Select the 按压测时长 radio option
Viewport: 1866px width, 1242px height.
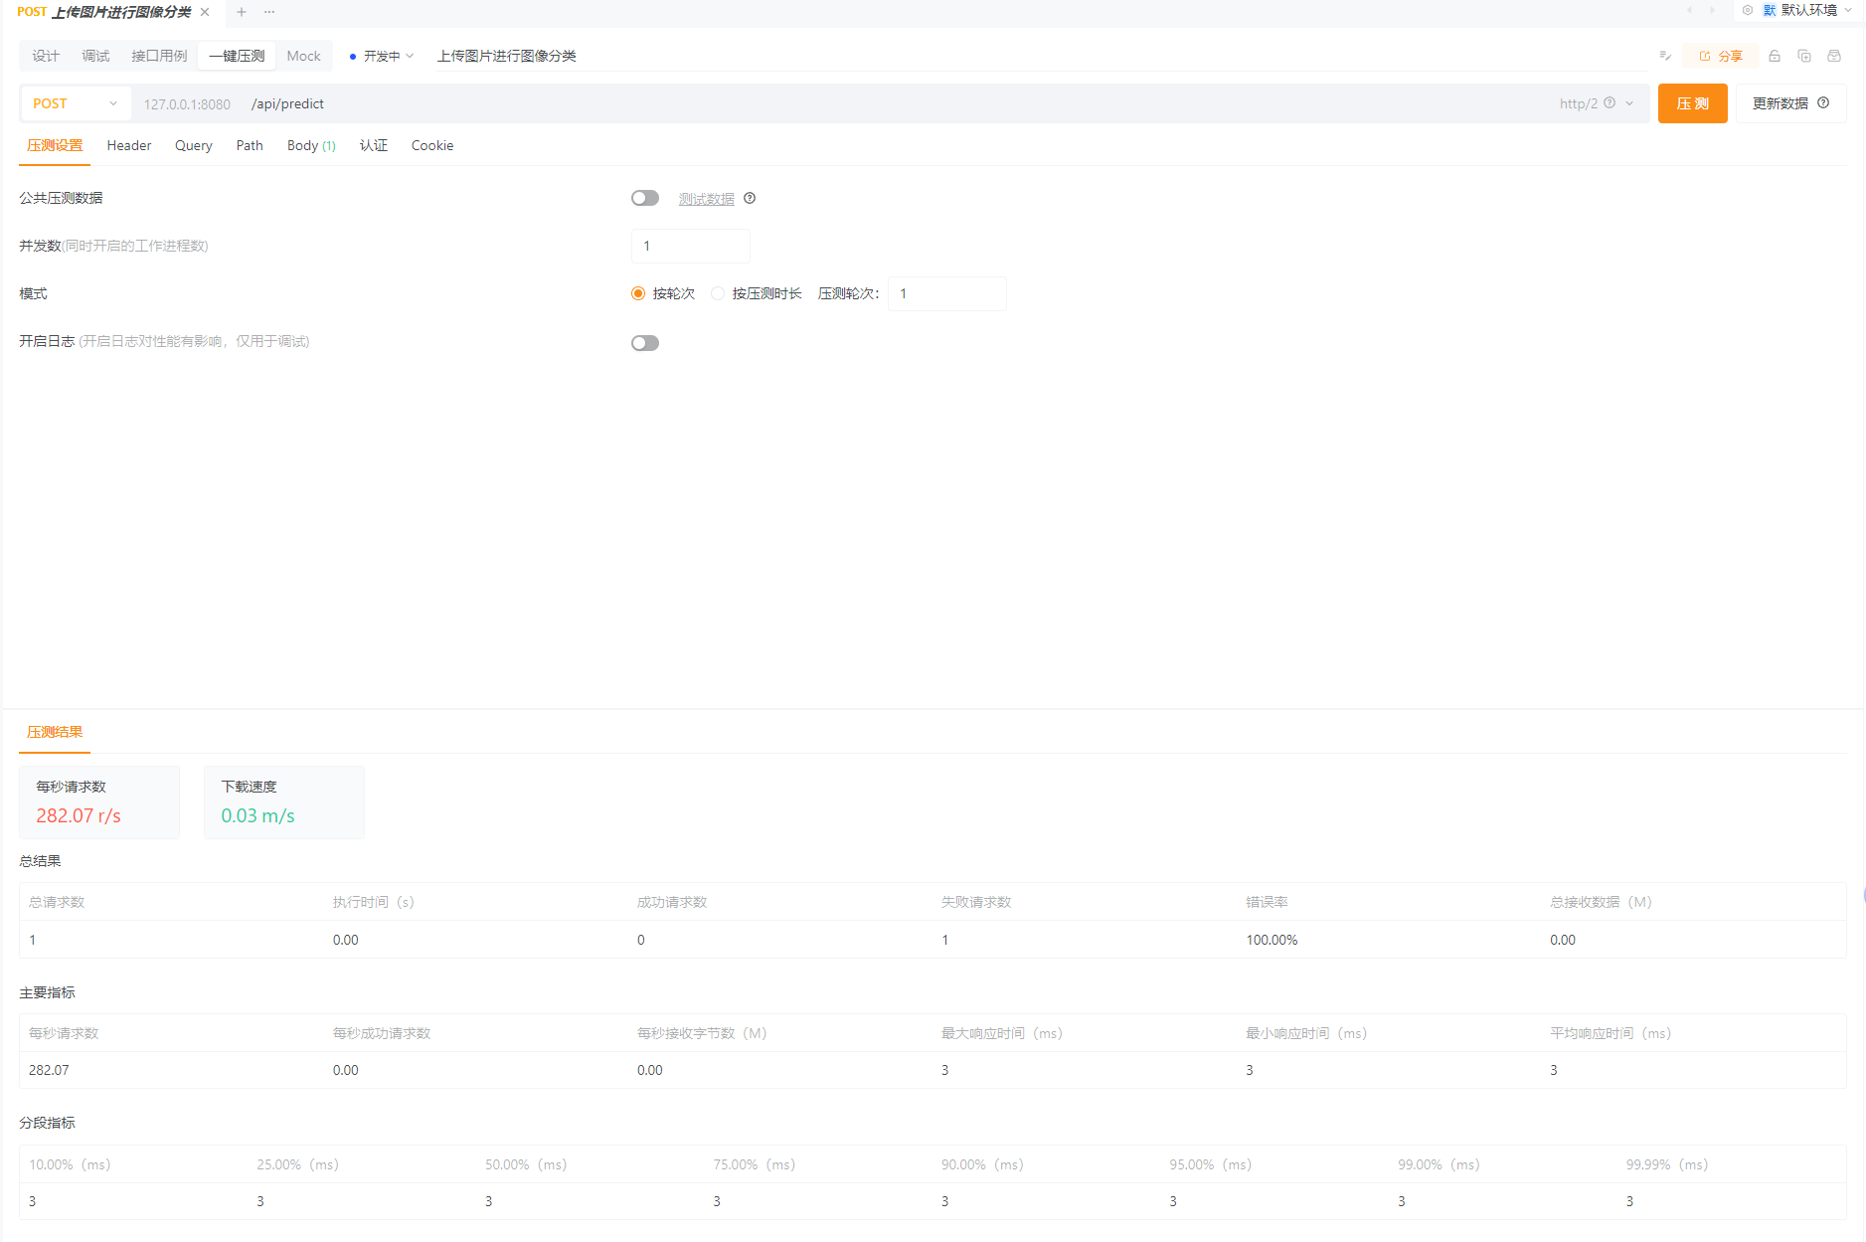pos(718,293)
